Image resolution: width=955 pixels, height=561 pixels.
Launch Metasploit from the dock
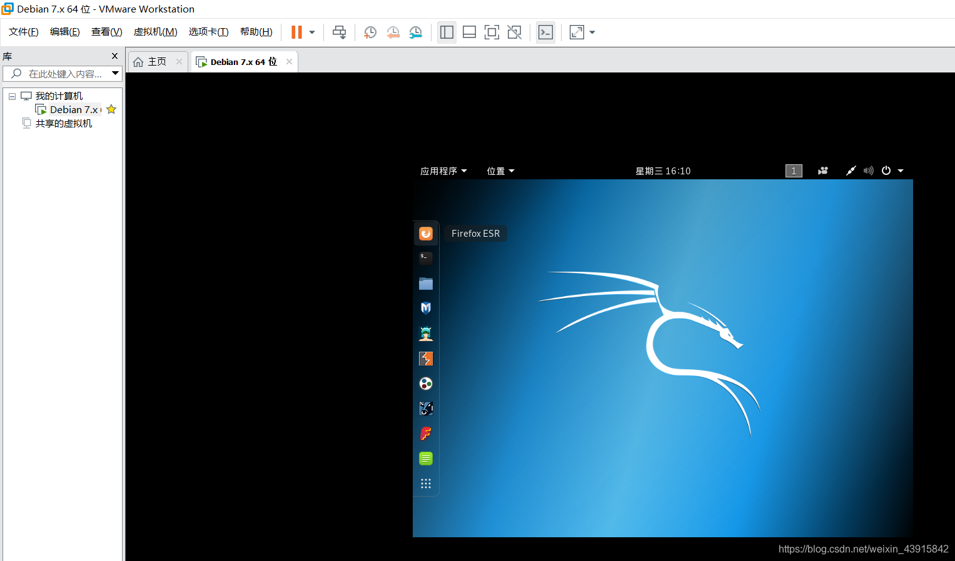(x=426, y=308)
